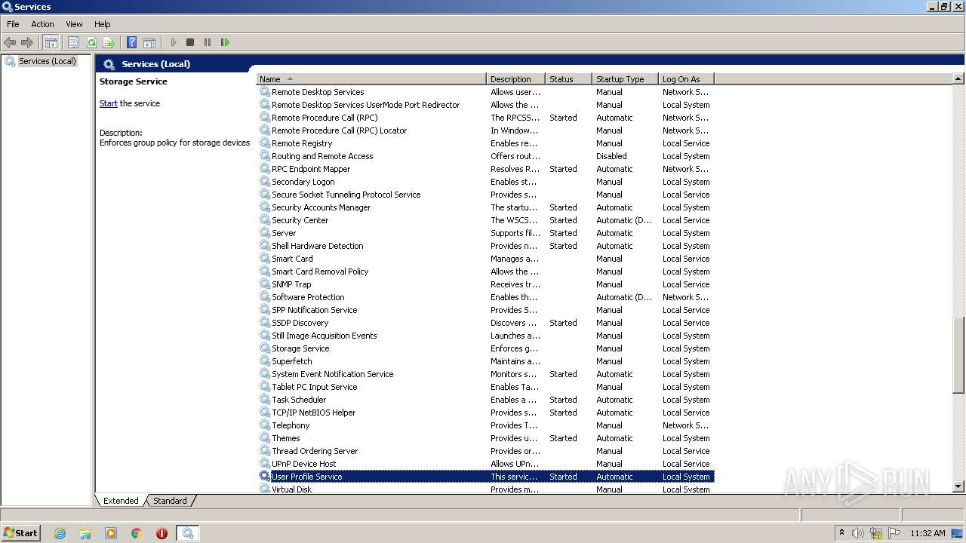Screen dimensions: 966x543
Task: Select Routing and Remote Access service
Action: tap(485, 156)
